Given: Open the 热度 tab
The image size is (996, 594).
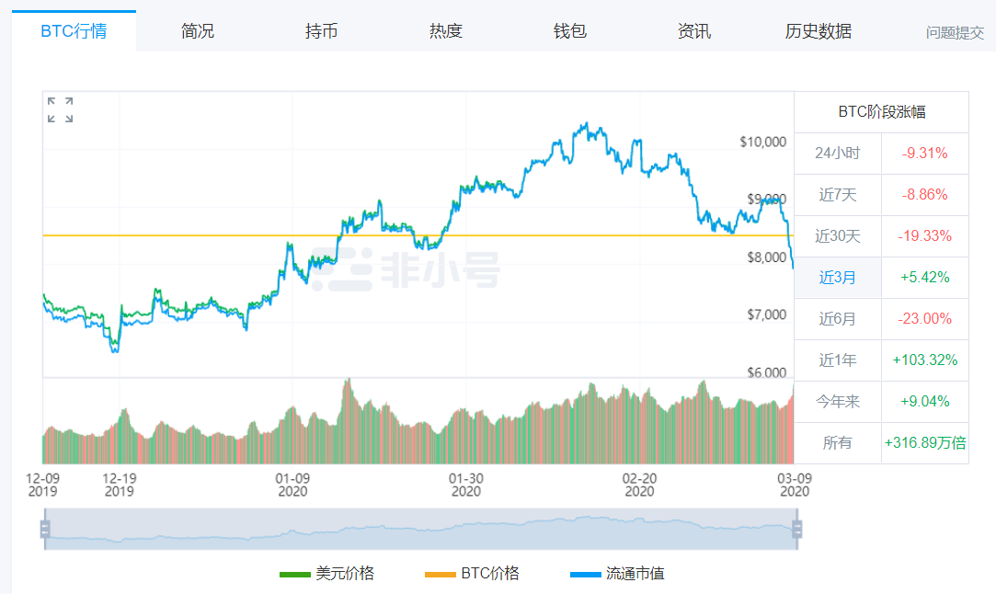Looking at the screenshot, I should pos(446,31).
